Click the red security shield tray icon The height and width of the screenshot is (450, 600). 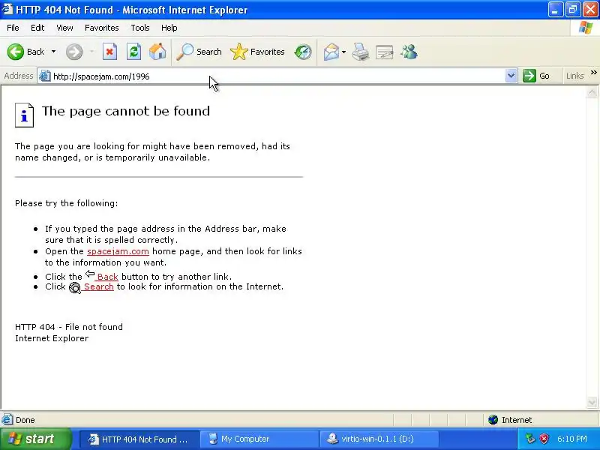[544, 439]
